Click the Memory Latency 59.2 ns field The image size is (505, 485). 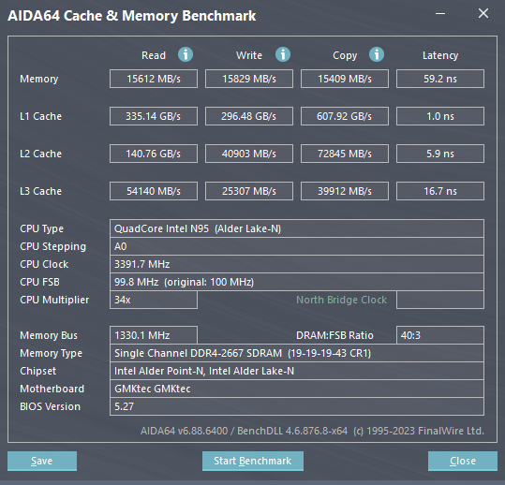pyautogui.click(x=440, y=79)
